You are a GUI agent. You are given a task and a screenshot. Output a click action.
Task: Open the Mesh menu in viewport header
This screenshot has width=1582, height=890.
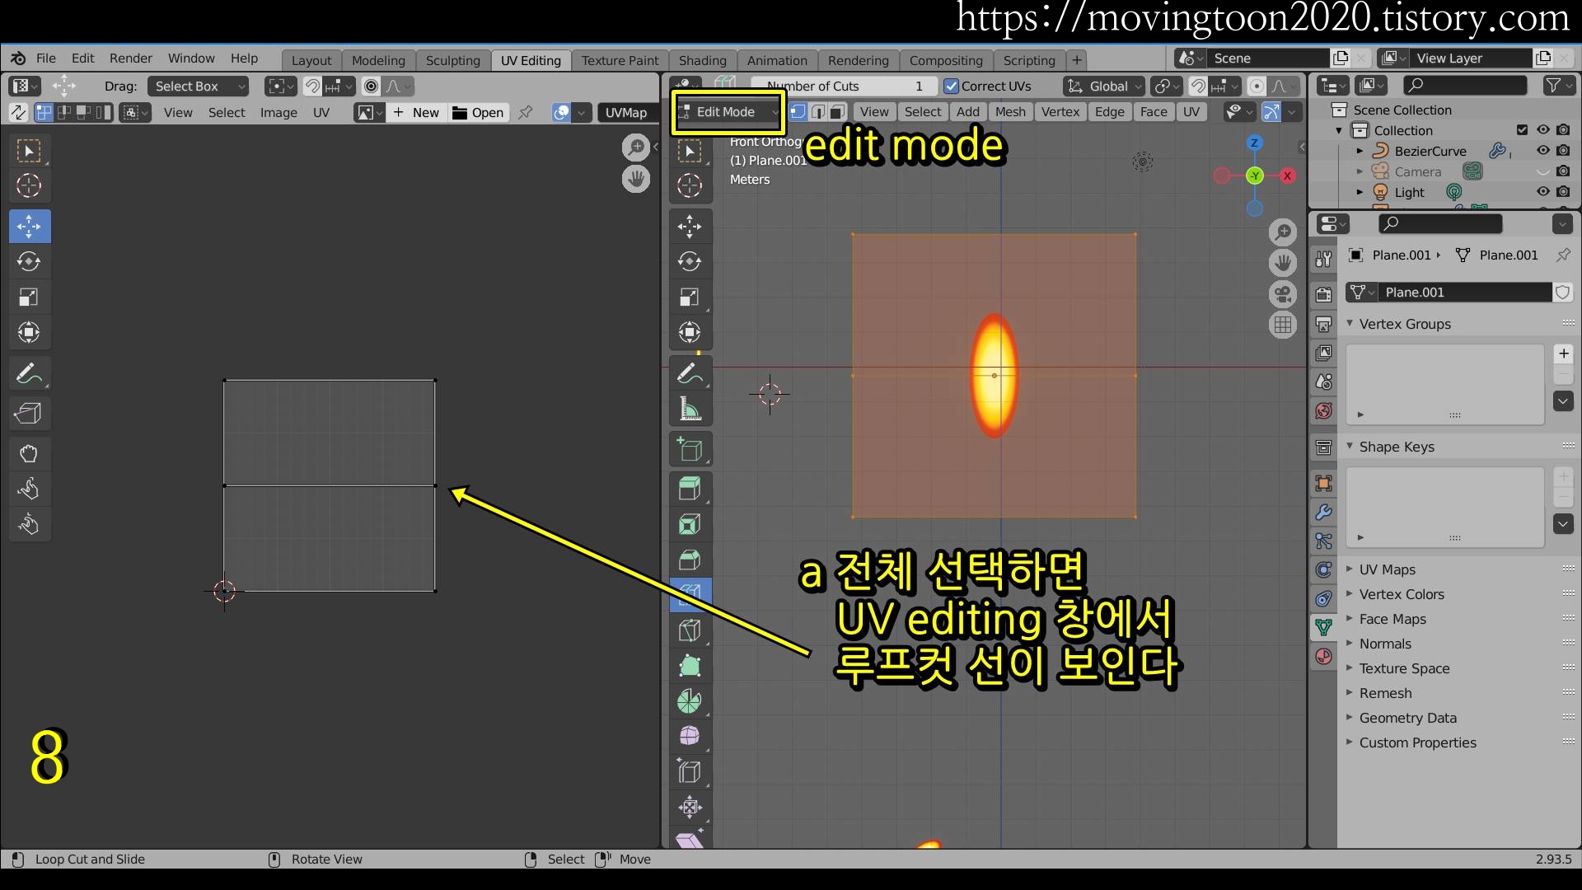(1010, 112)
